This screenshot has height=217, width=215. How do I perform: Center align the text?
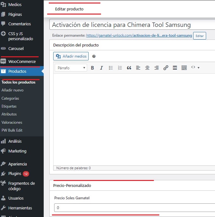click(147, 68)
